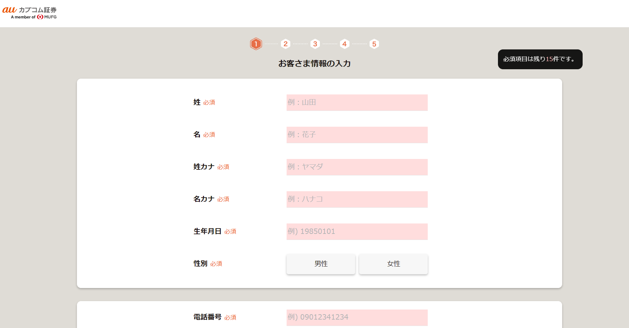
Task: Click the step 5 hexagon indicator
Action: pos(374,44)
